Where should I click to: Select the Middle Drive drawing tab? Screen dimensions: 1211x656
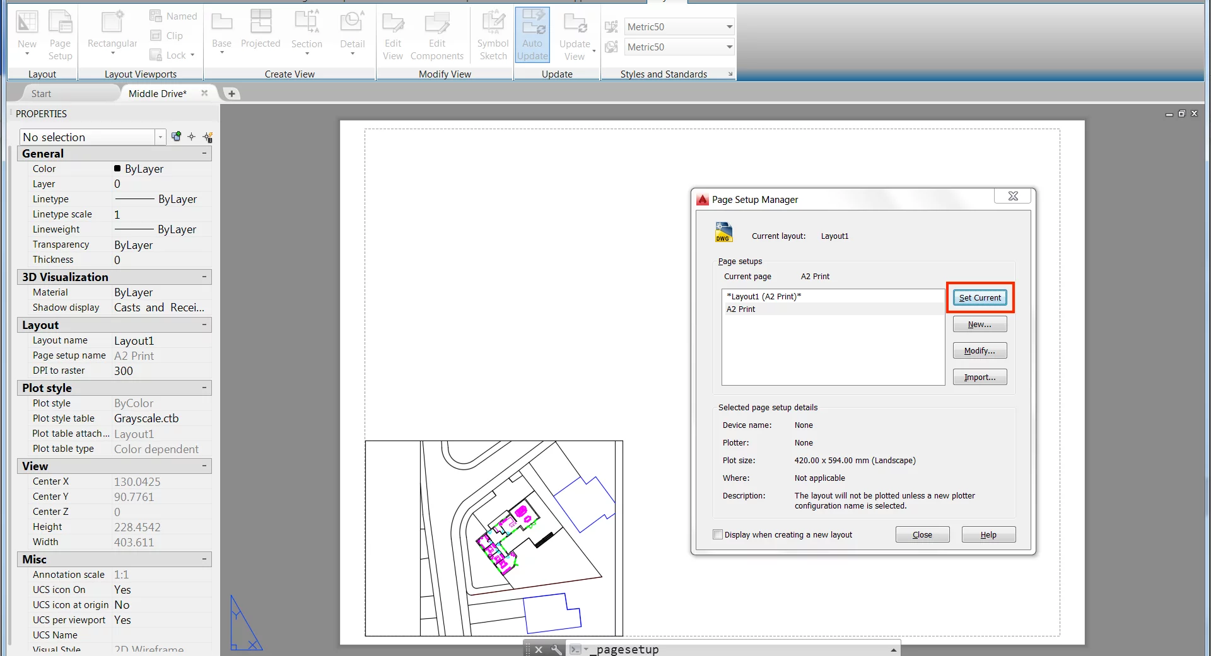coord(157,93)
